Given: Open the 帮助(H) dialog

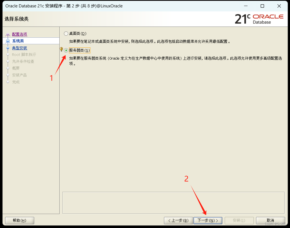Looking at the screenshot, I should click(19, 220).
